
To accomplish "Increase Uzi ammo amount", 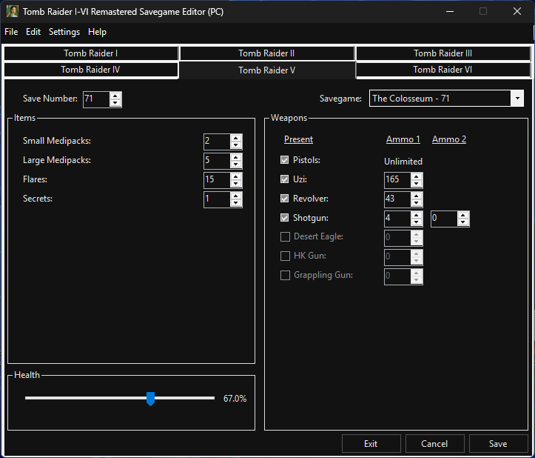I will tap(417, 176).
